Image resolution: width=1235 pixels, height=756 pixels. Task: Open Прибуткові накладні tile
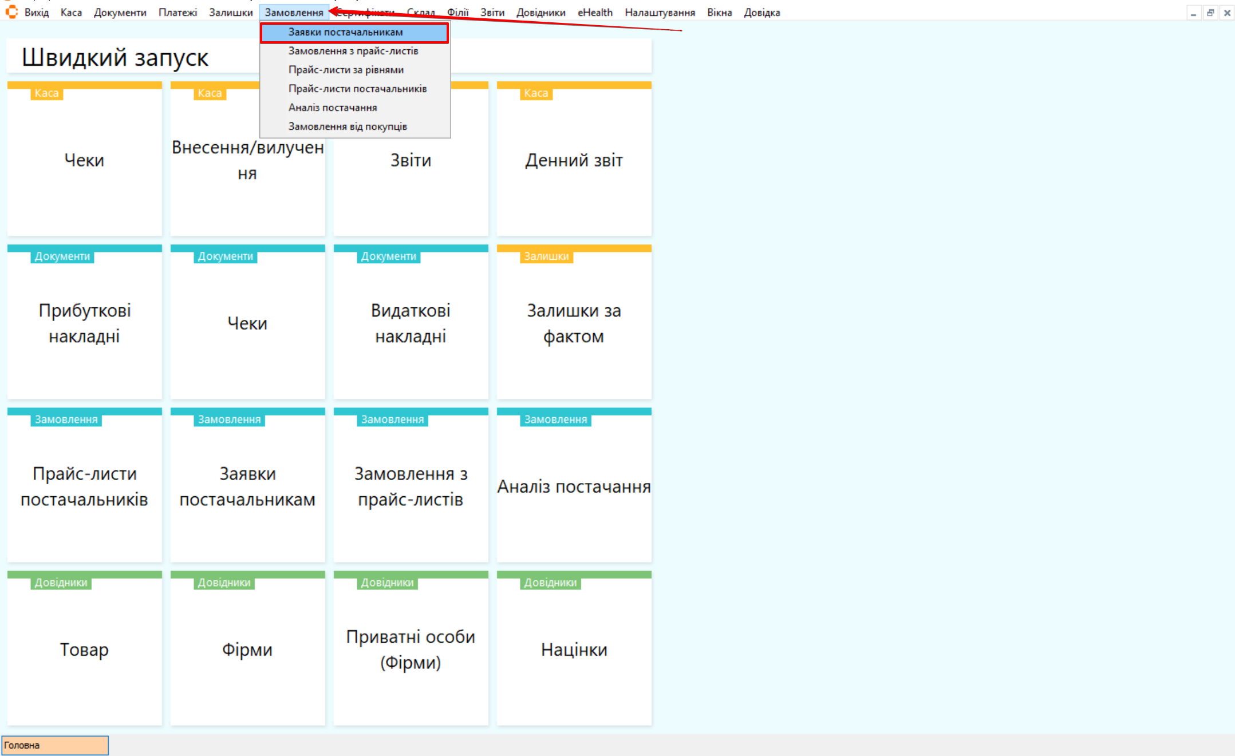pos(84,323)
